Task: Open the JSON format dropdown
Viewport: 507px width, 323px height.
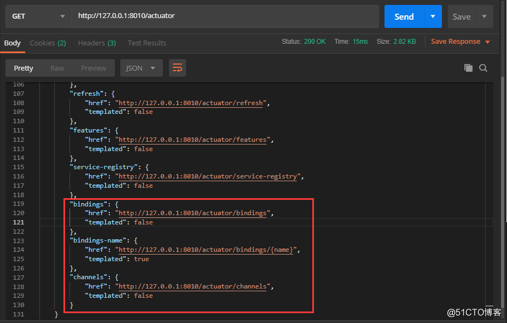Action: (141, 68)
